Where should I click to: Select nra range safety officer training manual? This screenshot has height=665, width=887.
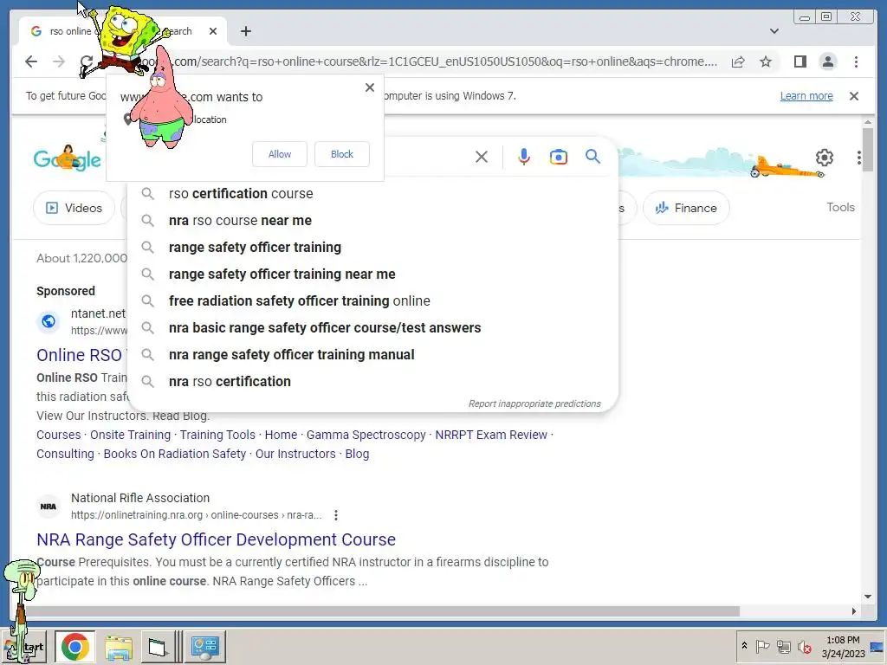coord(373,354)
